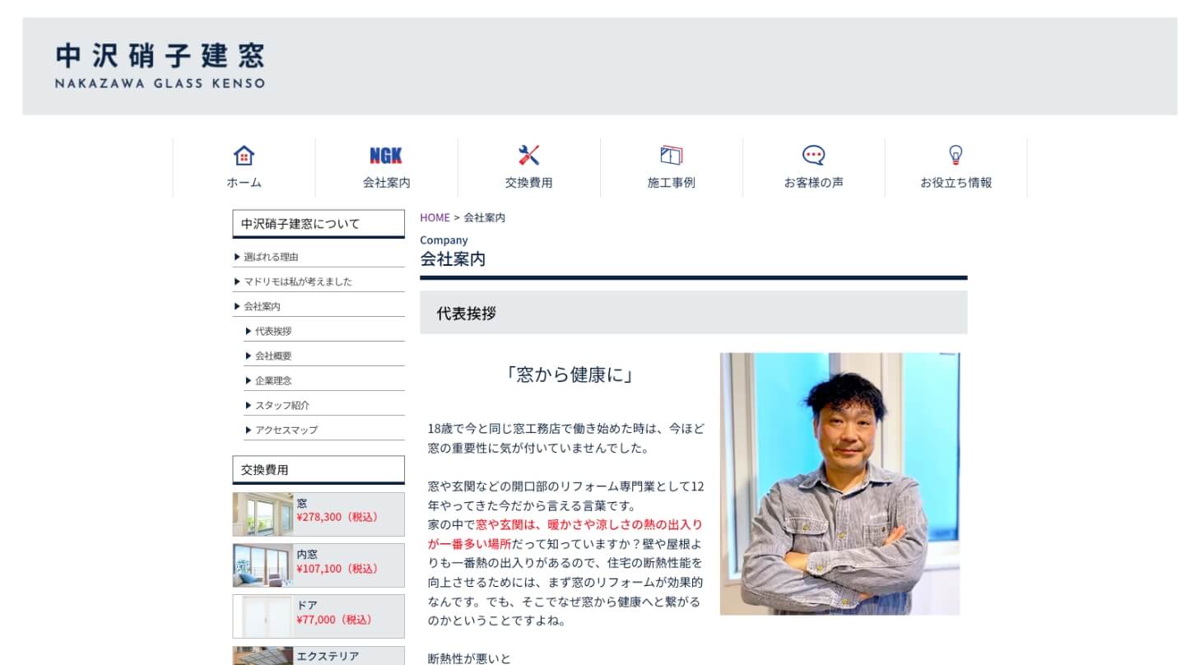
Task: Click the representative's portrait photo
Action: [840, 484]
